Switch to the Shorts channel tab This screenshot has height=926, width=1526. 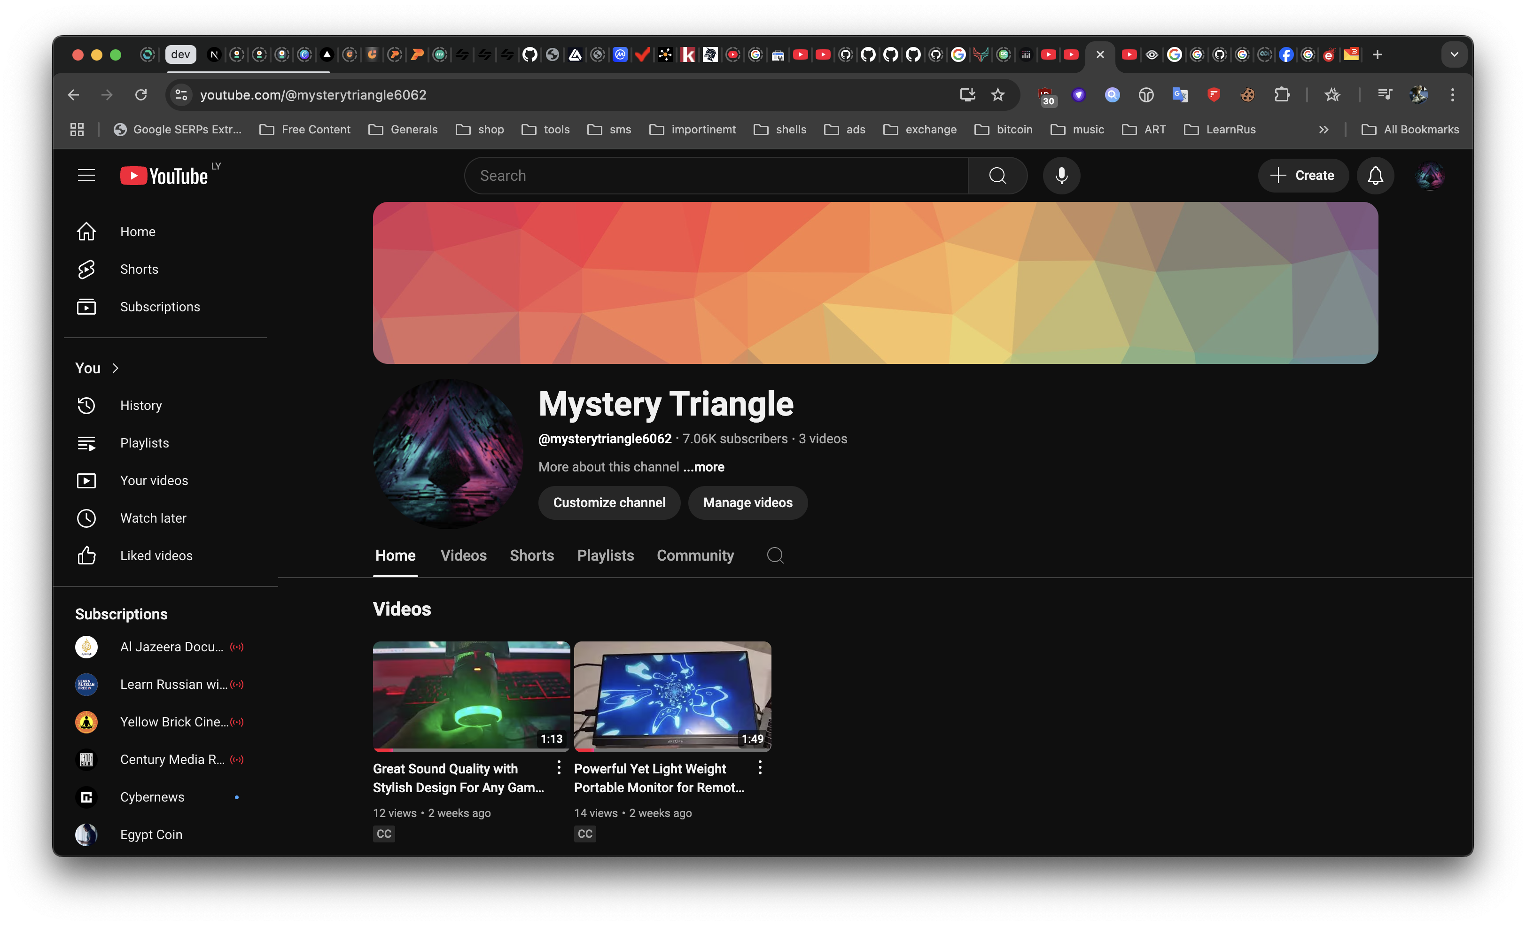531,555
